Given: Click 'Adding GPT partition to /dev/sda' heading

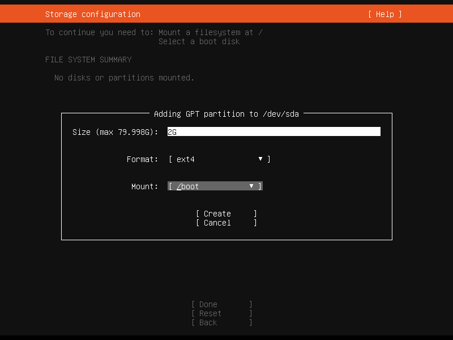Looking at the screenshot, I should [x=226, y=114].
